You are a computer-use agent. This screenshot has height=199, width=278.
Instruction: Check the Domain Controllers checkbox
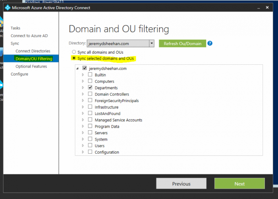pyautogui.click(x=90, y=94)
